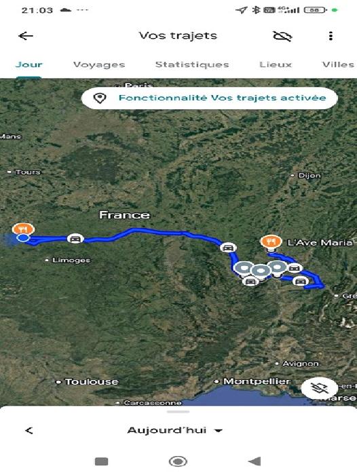Tap the Android back triangle button
Image resolution: width=357 pixels, height=475 pixels.
(x=255, y=461)
